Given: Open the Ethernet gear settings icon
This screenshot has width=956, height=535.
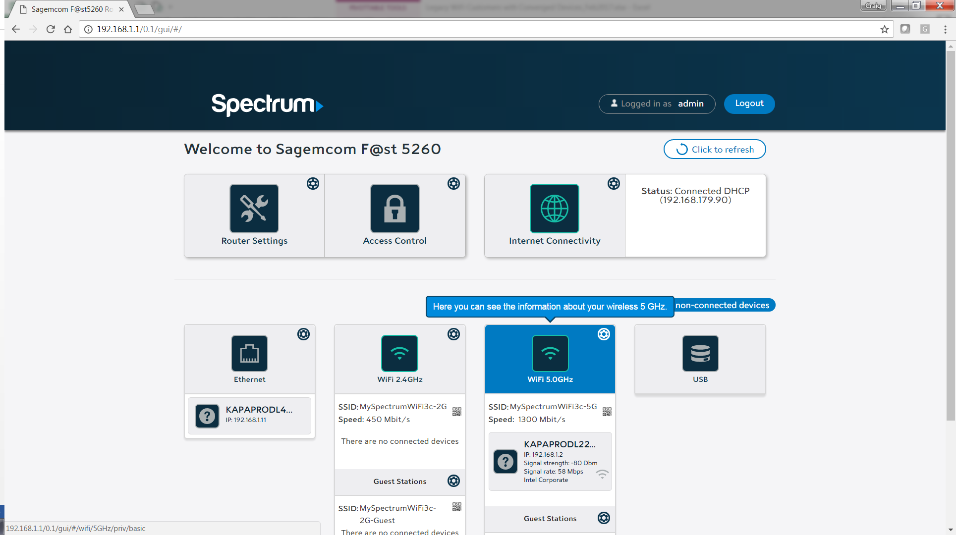Looking at the screenshot, I should pos(303,334).
